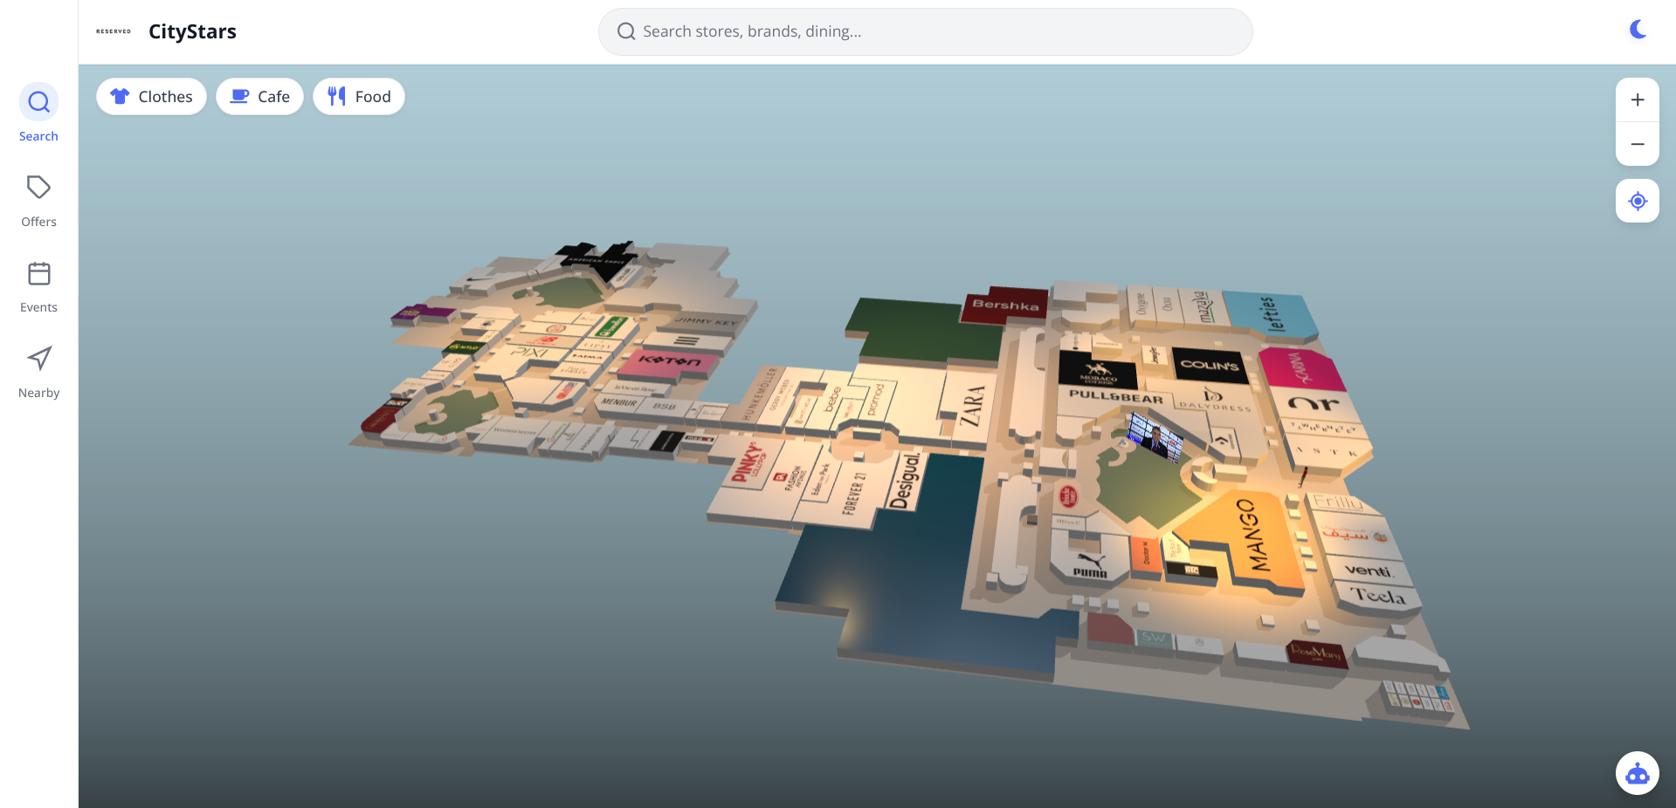Click the magnifier icon inside the search bar
Screen dimensions: 1676x808
click(x=625, y=31)
